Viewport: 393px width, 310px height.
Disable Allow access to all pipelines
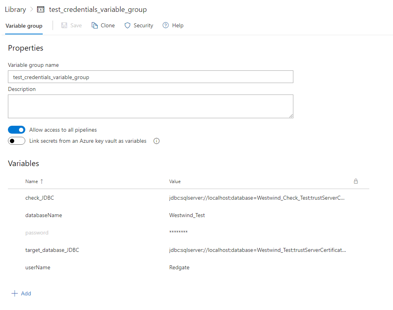[17, 130]
